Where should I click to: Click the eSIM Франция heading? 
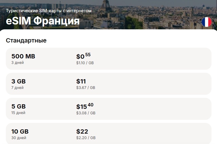coord(43,21)
